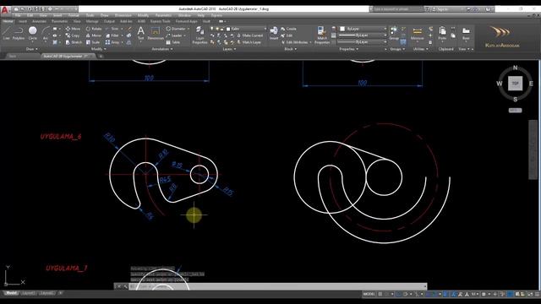Click the Group icon

point(394,34)
